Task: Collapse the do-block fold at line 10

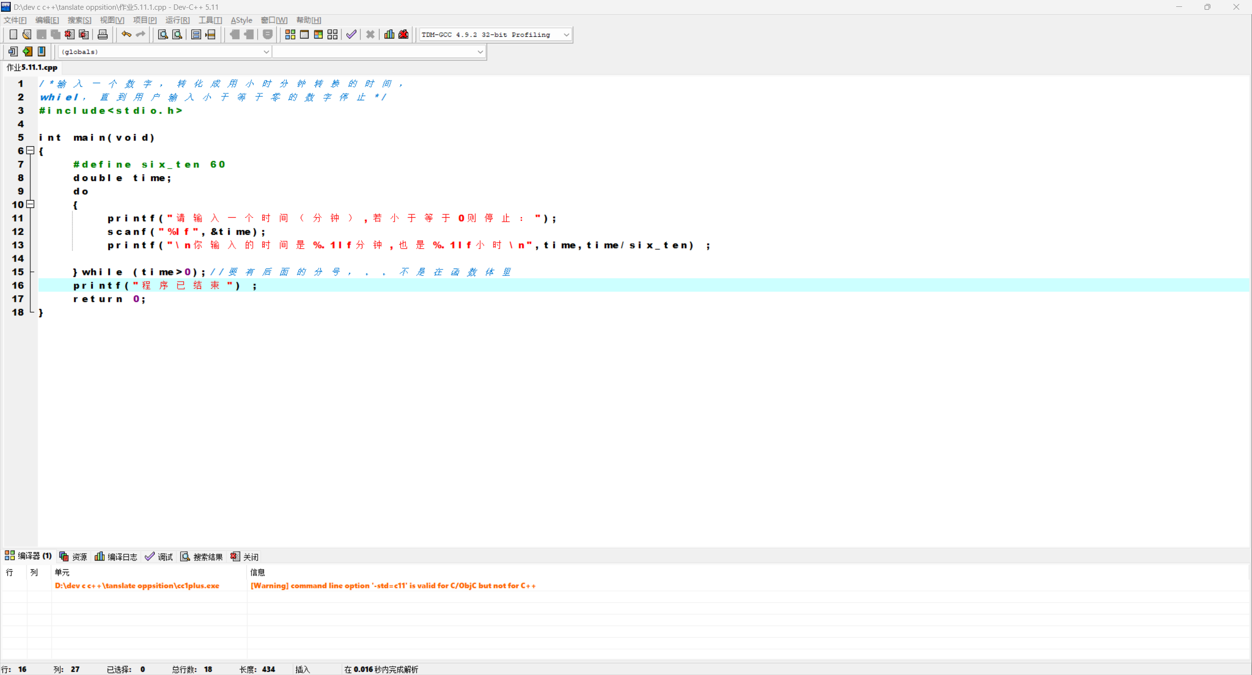Action: [30, 204]
